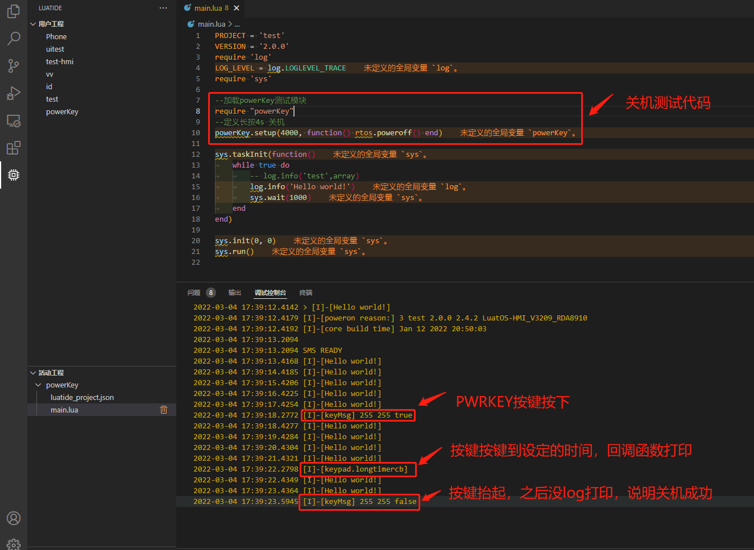Open the Explorer view in activity bar
This screenshot has width=754, height=550.
click(x=14, y=11)
